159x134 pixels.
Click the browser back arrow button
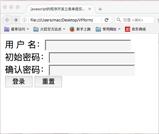coord(7,20)
